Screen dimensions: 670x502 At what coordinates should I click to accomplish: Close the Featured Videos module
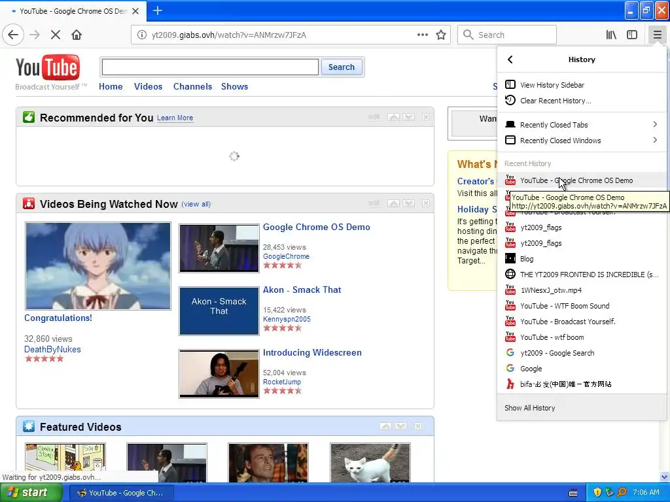point(418,426)
